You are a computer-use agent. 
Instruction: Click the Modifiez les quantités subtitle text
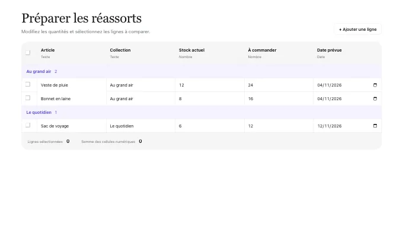point(85,31)
